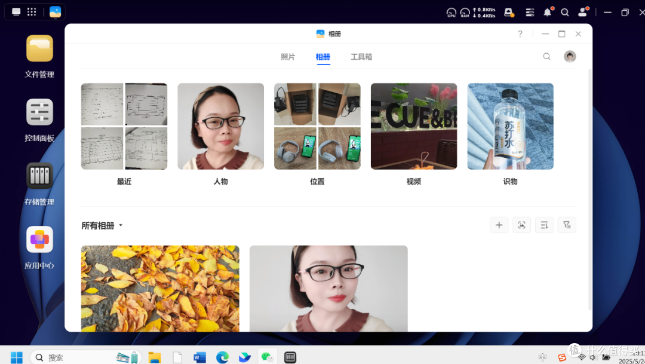Click the CPU usage indicator
Screen dimensions: 645x364
(451, 13)
